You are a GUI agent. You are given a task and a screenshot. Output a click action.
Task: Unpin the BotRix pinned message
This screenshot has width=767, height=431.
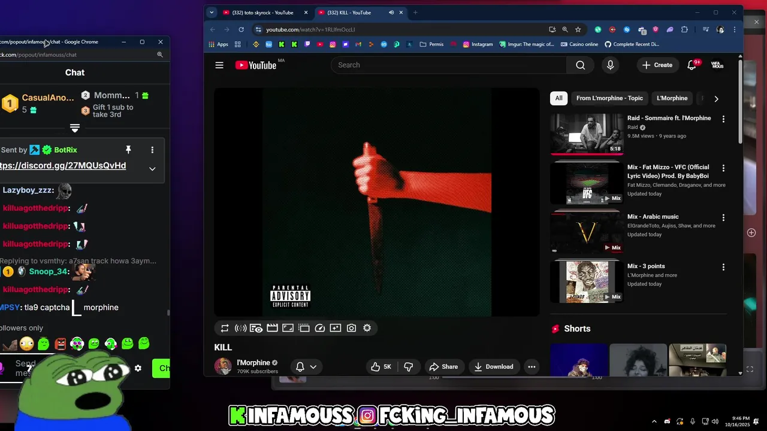(x=128, y=150)
